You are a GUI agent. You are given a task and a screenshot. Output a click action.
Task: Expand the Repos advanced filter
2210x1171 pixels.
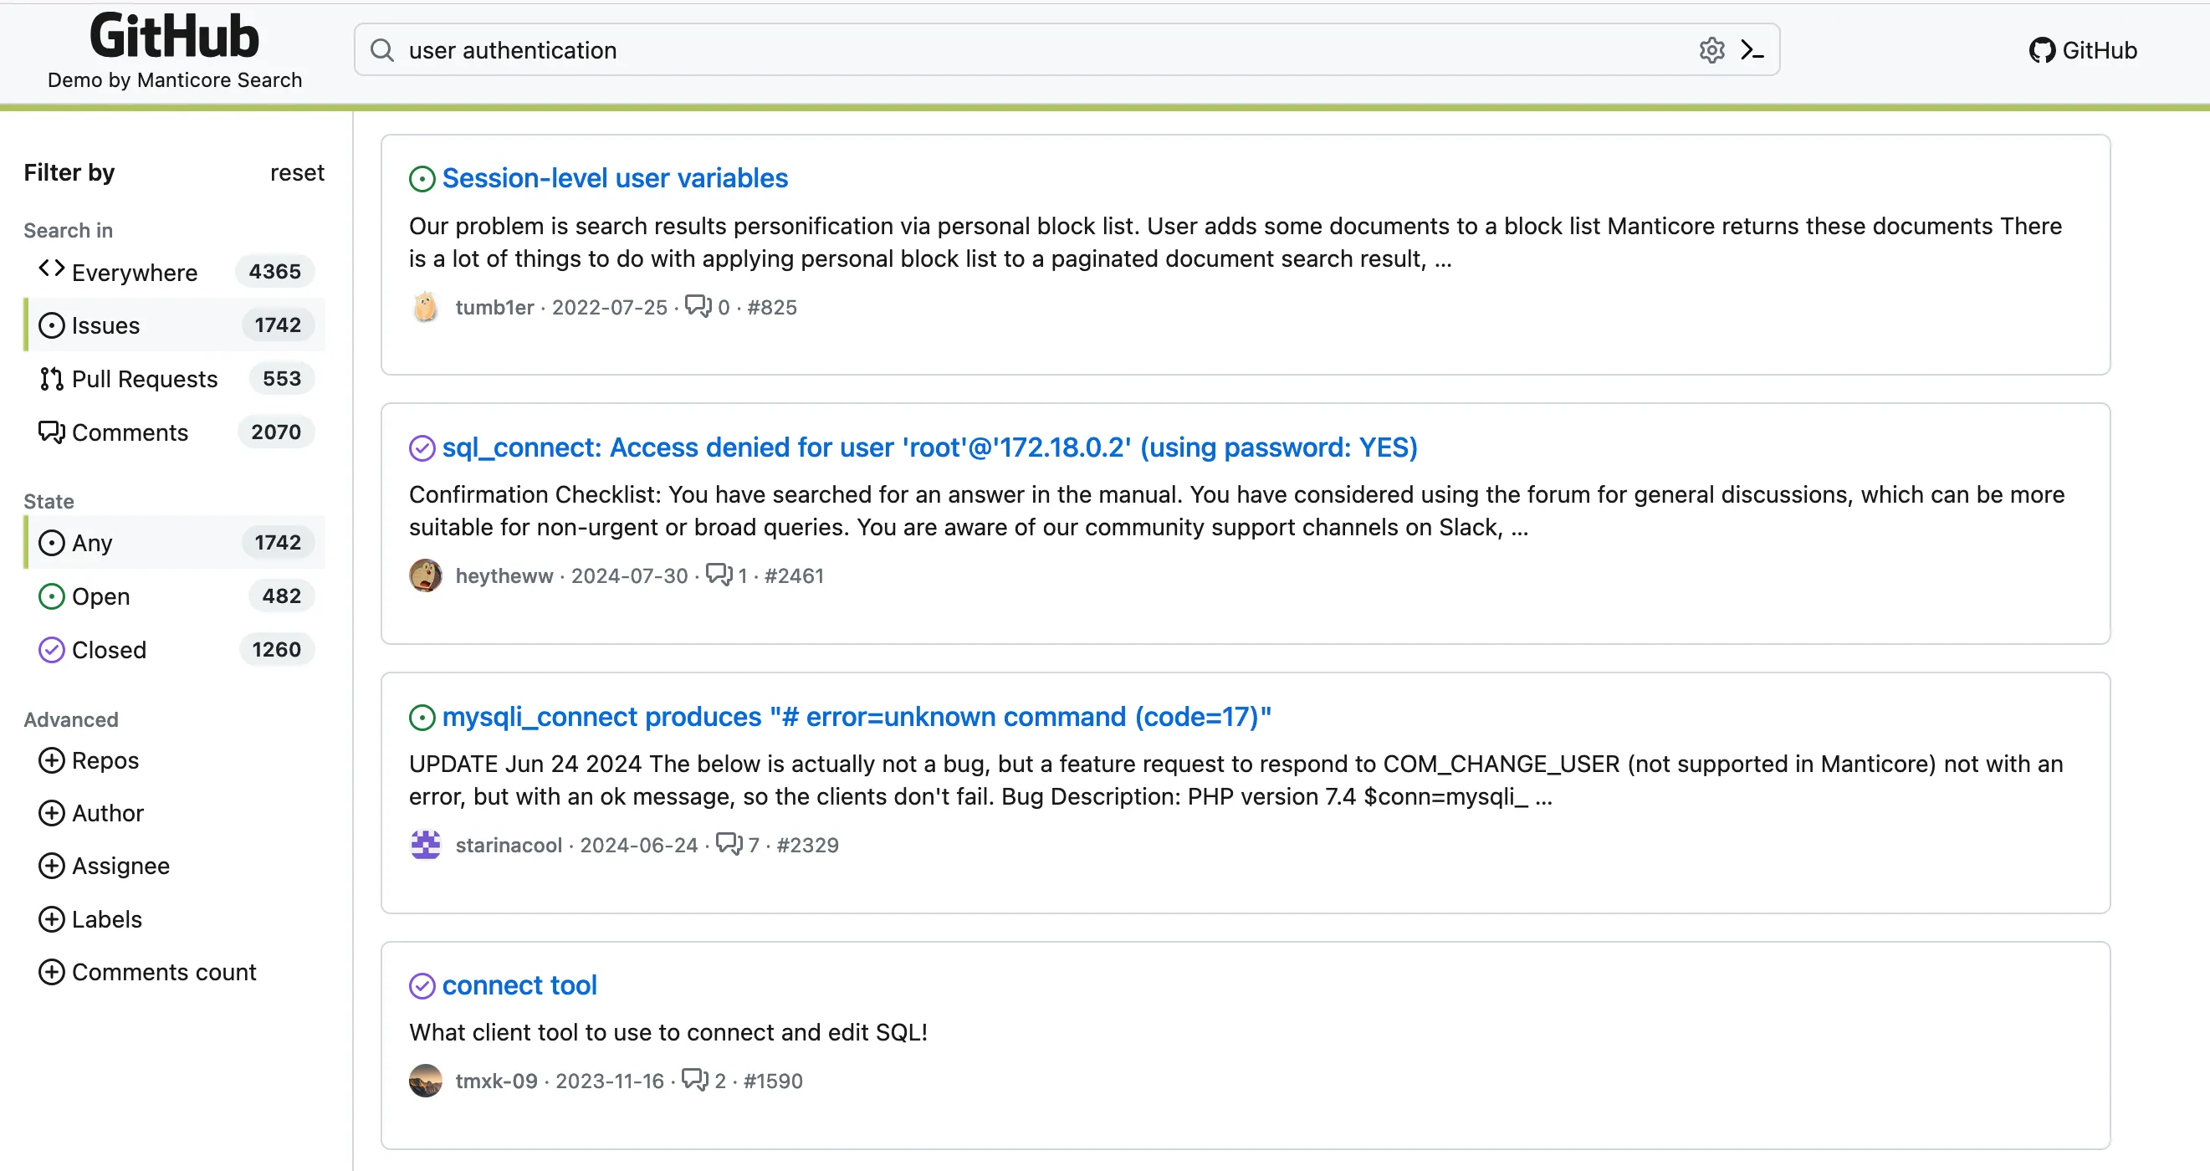click(x=90, y=760)
